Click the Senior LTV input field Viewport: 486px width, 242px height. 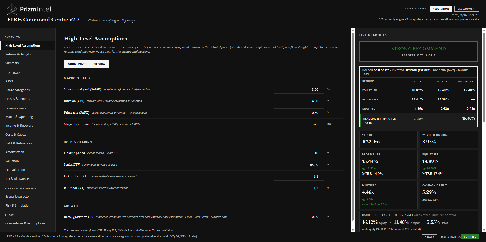[299, 165]
